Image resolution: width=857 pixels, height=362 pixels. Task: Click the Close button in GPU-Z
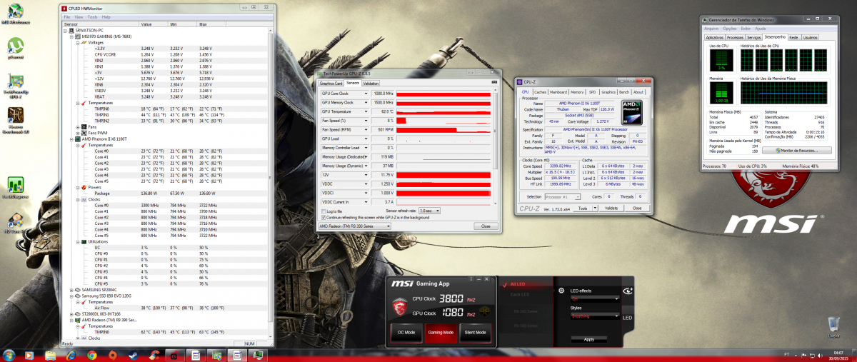tap(486, 226)
